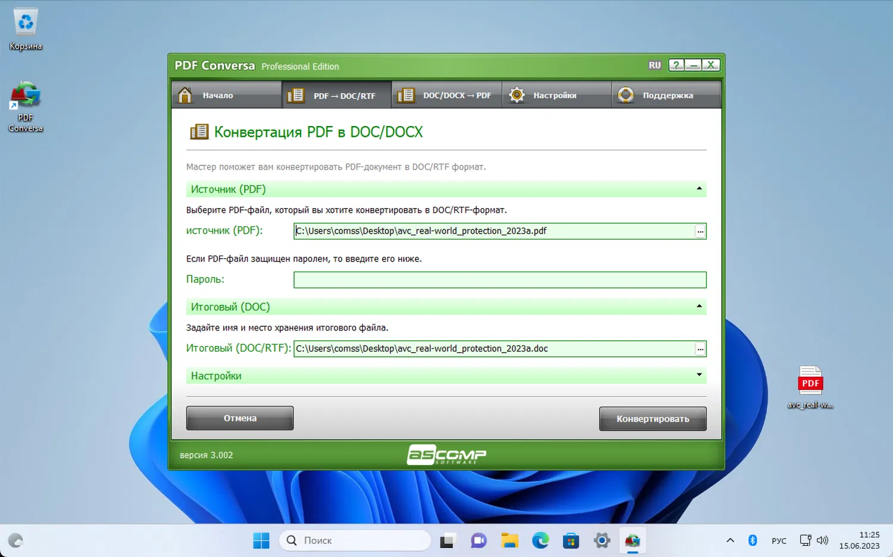893x557 pixels.
Task: Click the Конвертировать button
Action: [653, 418]
